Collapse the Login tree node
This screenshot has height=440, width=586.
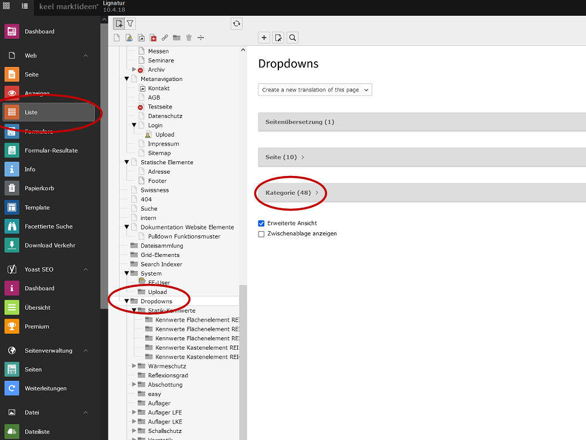click(134, 126)
